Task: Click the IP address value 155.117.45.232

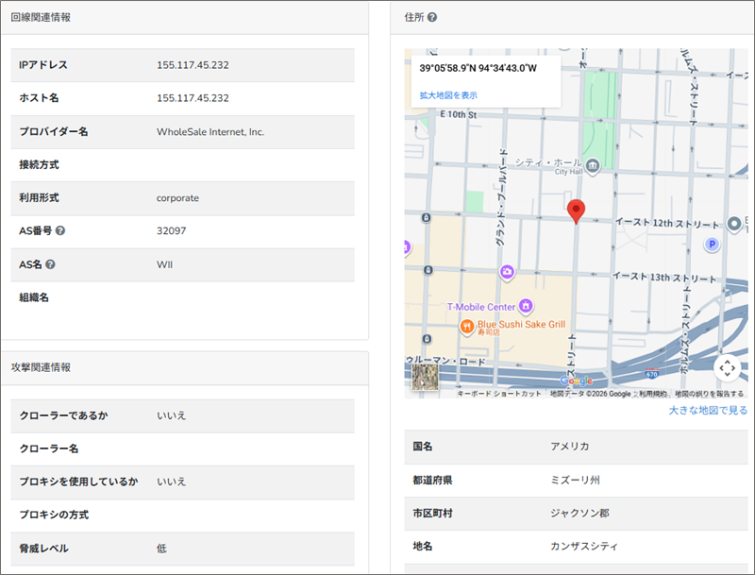Action: 193,65
